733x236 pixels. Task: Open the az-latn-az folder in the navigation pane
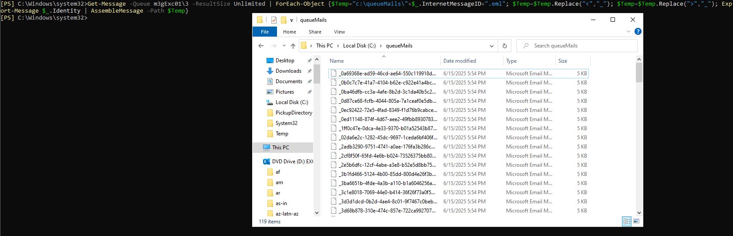click(287, 214)
